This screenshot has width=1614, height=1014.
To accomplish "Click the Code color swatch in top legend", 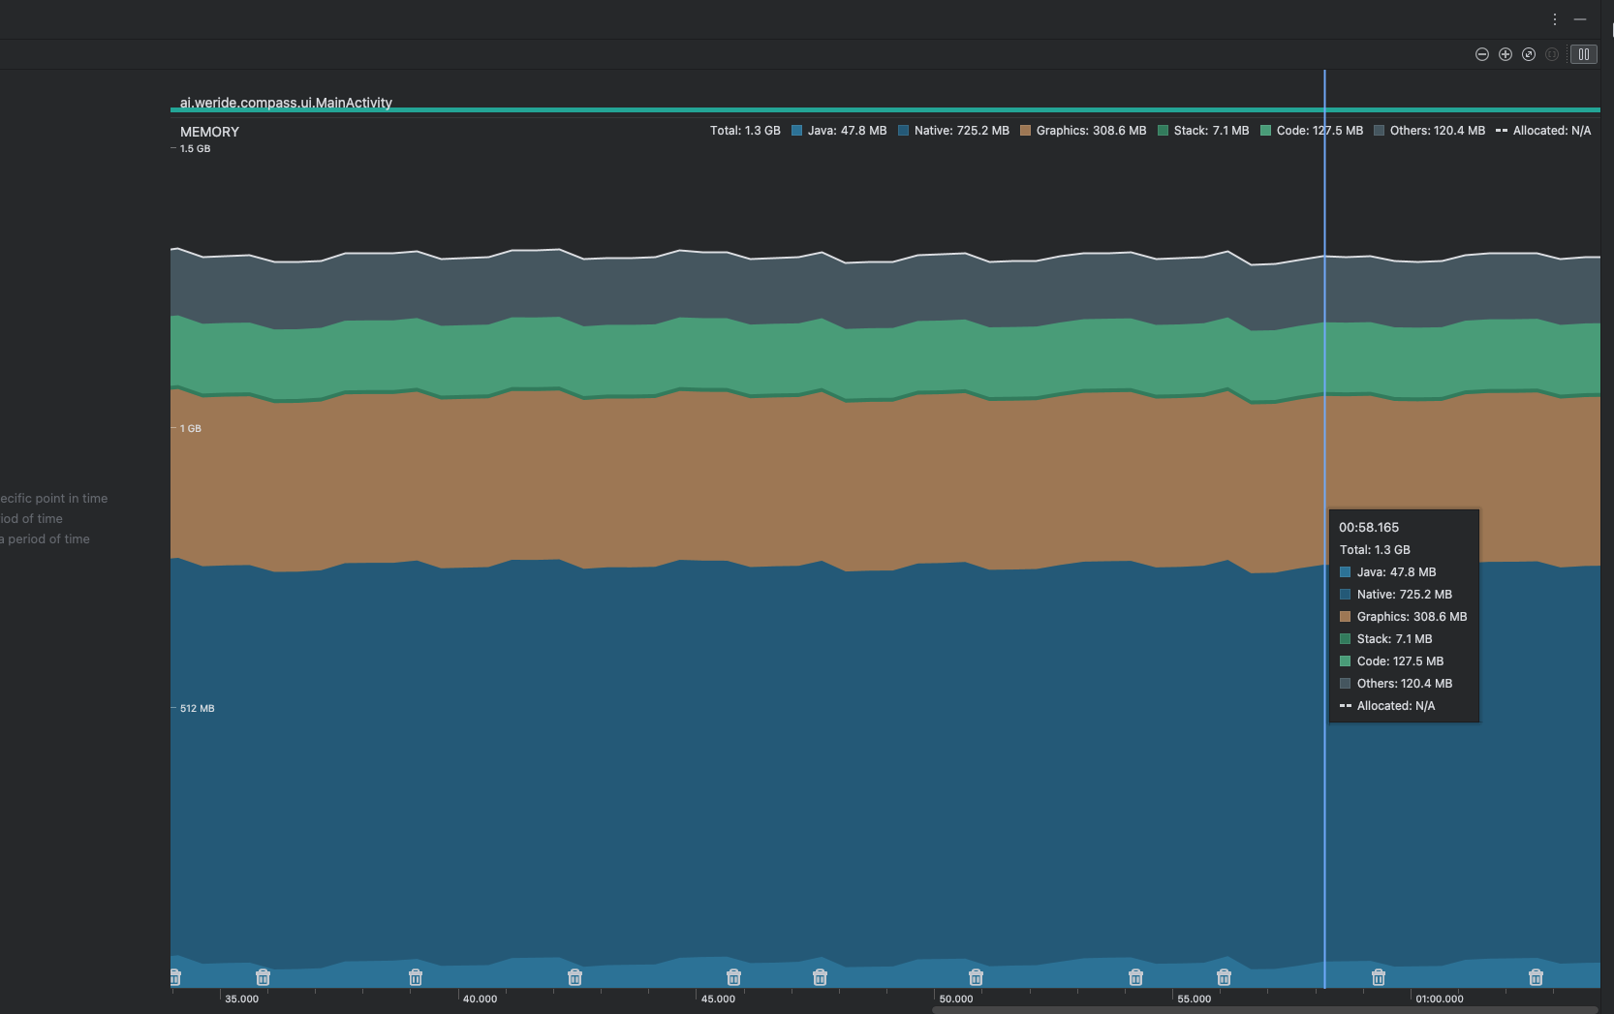I will [1265, 131].
